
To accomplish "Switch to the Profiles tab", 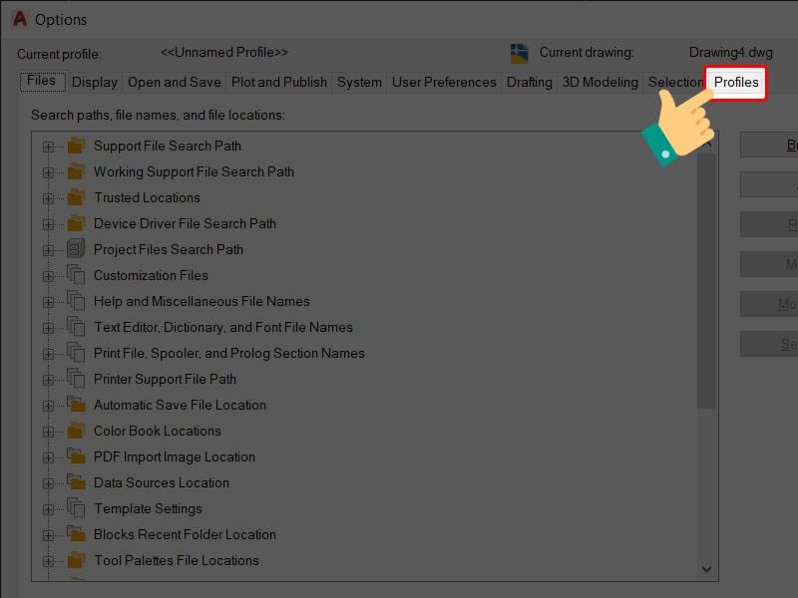I will coord(735,83).
